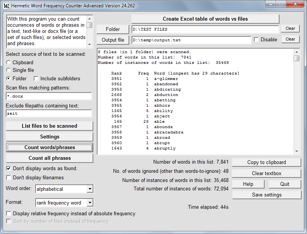Uncheck Don't display words as found
Viewport: 307px width, 234px height.
(x=9, y=168)
